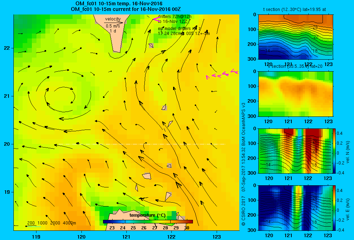This screenshot has width=354, height=240.
Task: Click the eddy center near 21N 119.7E
Action: (x=64, y=96)
